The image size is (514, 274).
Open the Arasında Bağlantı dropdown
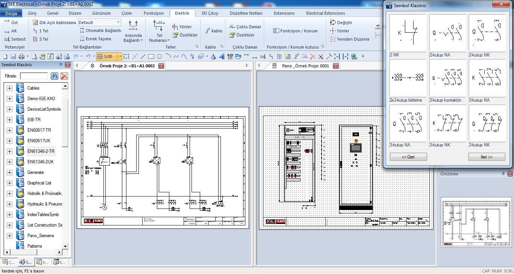point(132,32)
